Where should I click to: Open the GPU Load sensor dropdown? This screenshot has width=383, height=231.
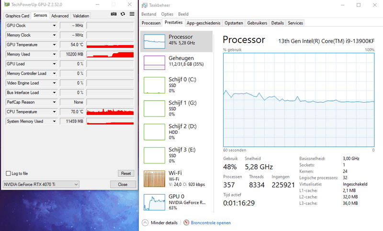pos(54,64)
